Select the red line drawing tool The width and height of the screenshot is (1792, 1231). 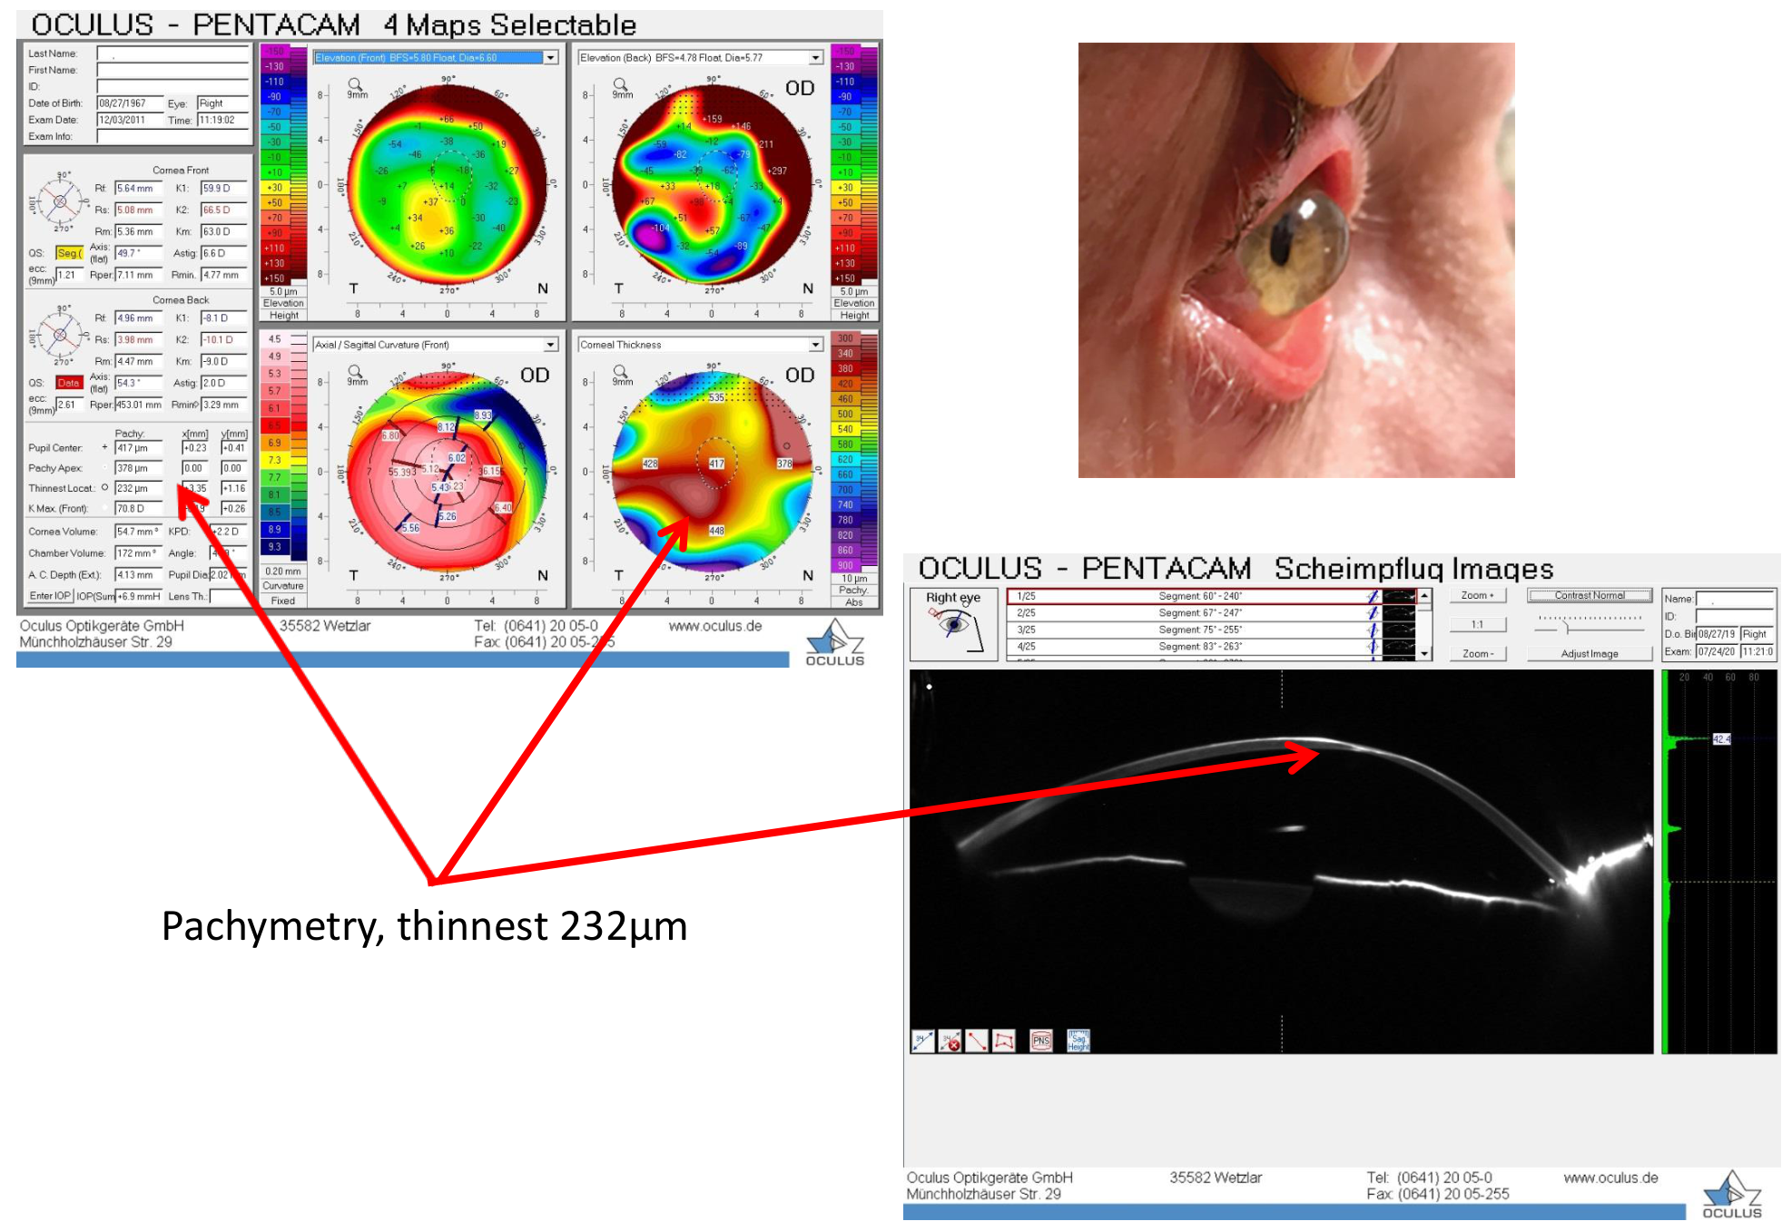(977, 1040)
